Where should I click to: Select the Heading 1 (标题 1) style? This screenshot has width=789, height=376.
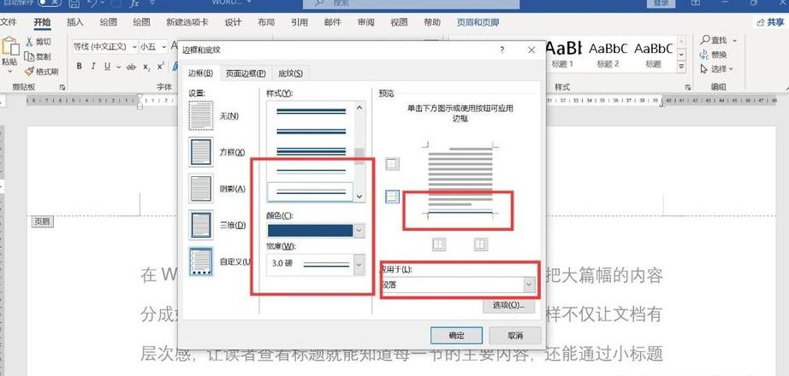click(562, 53)
